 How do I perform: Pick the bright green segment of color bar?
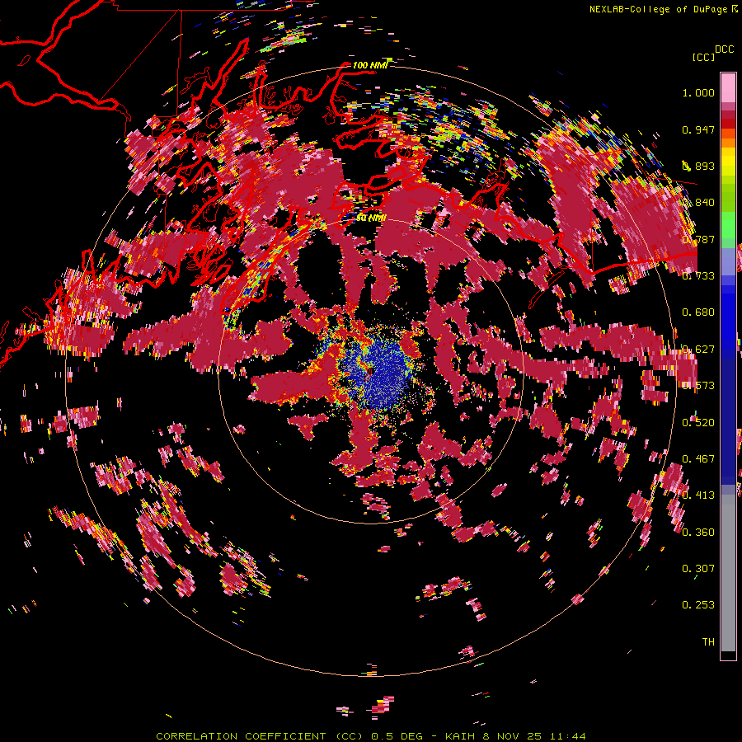pos(728,223)
